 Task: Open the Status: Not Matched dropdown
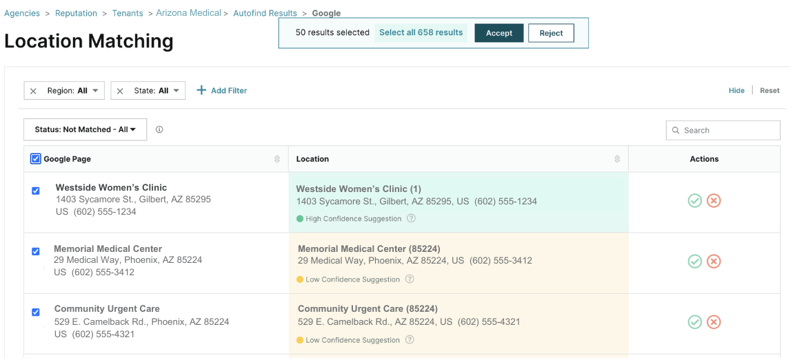pos(85,129)
